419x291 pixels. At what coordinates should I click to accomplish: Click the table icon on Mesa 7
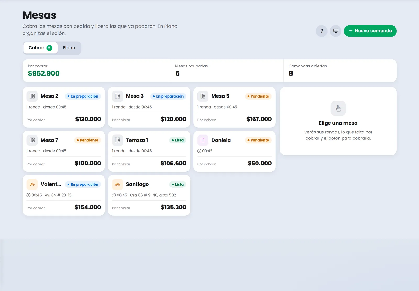pyautogui.click(x=32, y=140)
